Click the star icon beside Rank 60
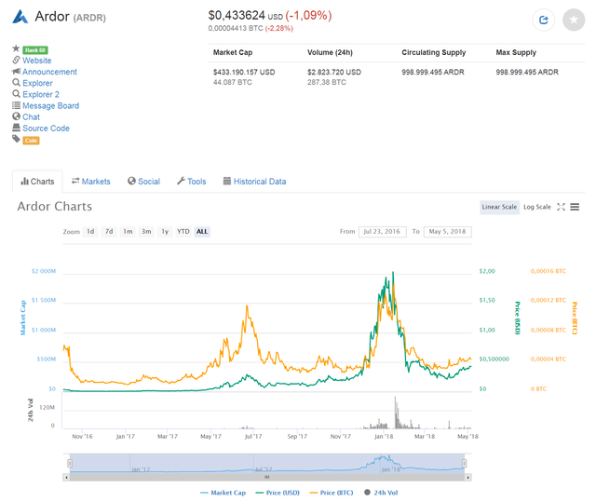The image size is (596, 502). tap(16, 48)
